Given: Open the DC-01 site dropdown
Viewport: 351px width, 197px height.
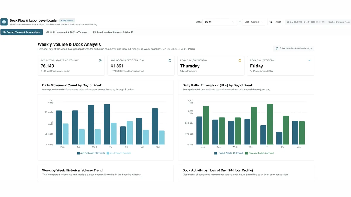Looking at the screenshot, I should coord(220,22).
